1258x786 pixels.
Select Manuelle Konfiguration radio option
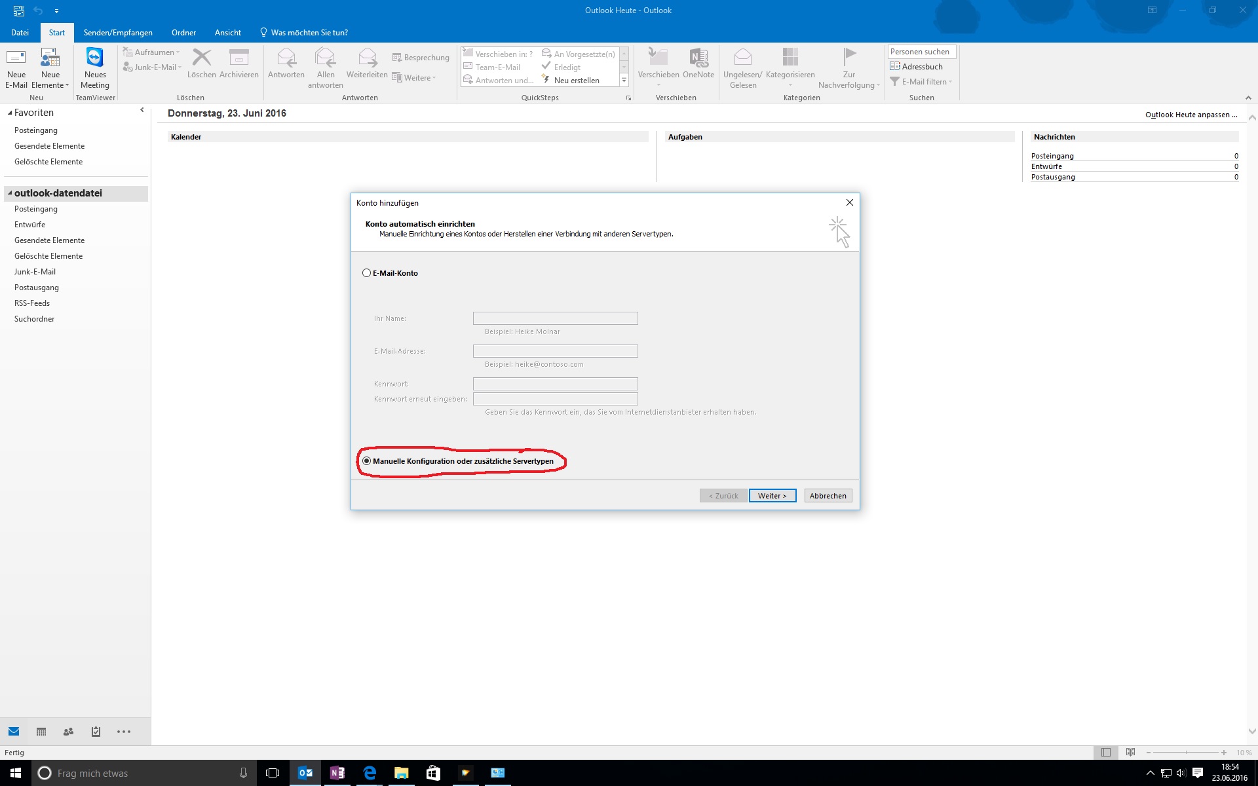coord(366,461)
